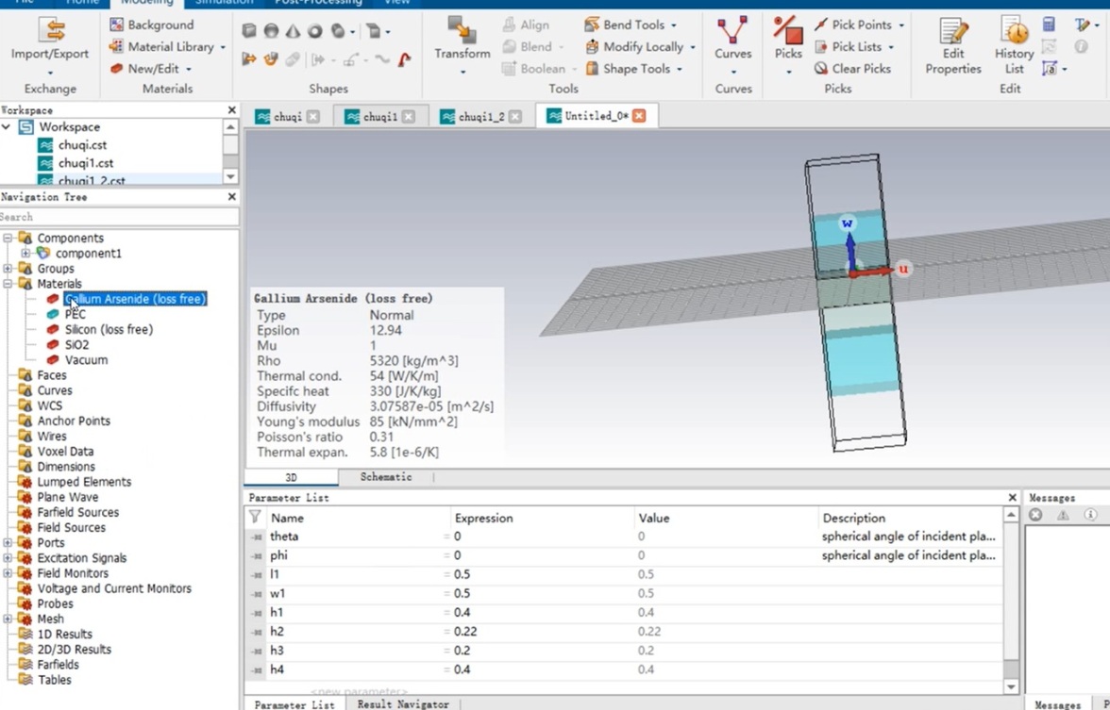Open the Material Library
Viewport: 1110px width, 710px height.
(x=170, y=46)
